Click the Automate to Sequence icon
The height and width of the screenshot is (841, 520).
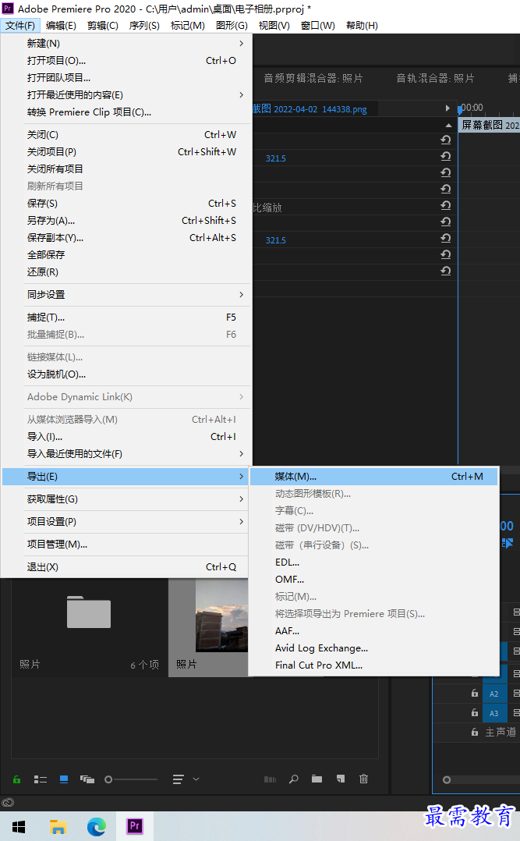point(271,779)
